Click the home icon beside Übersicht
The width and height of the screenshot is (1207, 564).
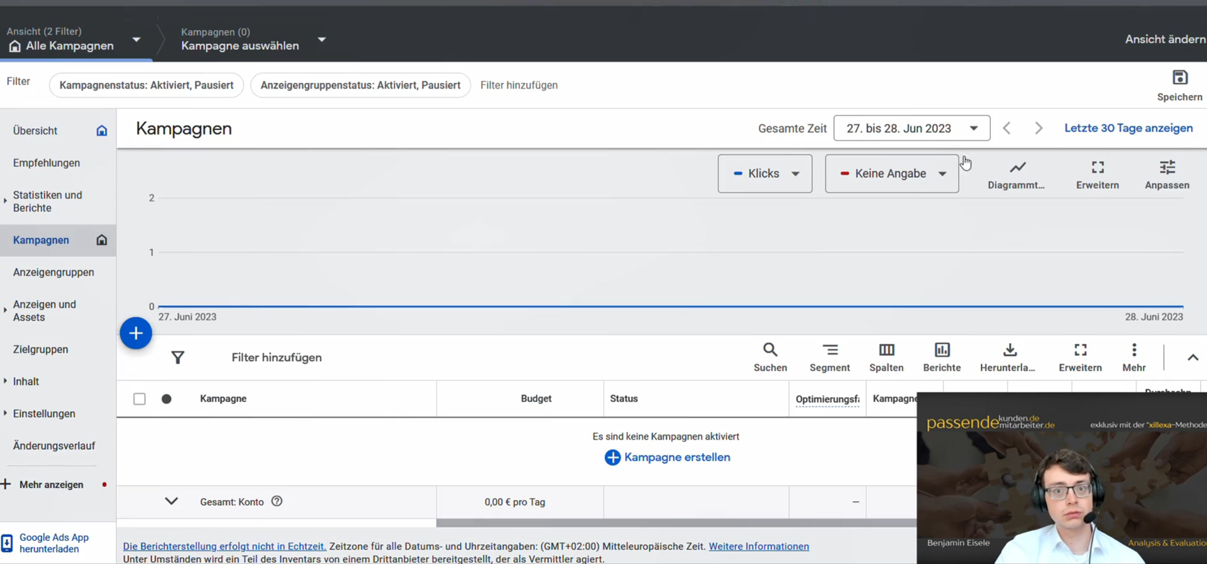(102, 131)
